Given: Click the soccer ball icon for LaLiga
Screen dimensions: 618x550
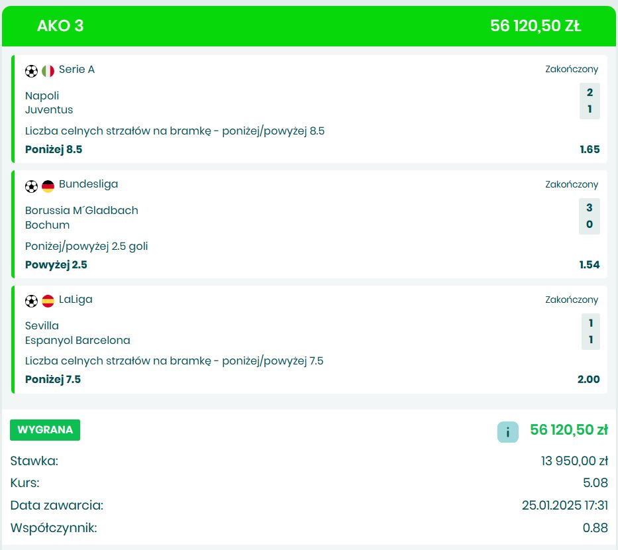Looking at the screenshot, I should (32, 302).
